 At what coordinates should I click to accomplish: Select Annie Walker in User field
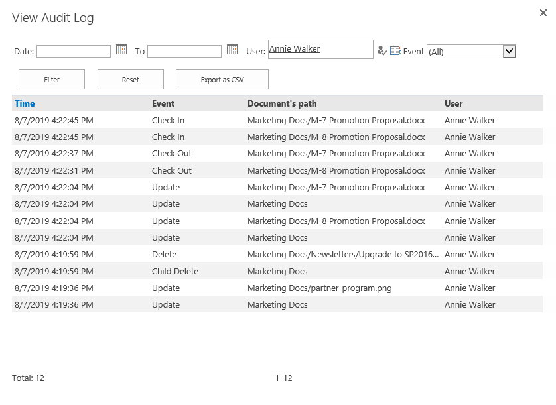(x=295, y=49)
